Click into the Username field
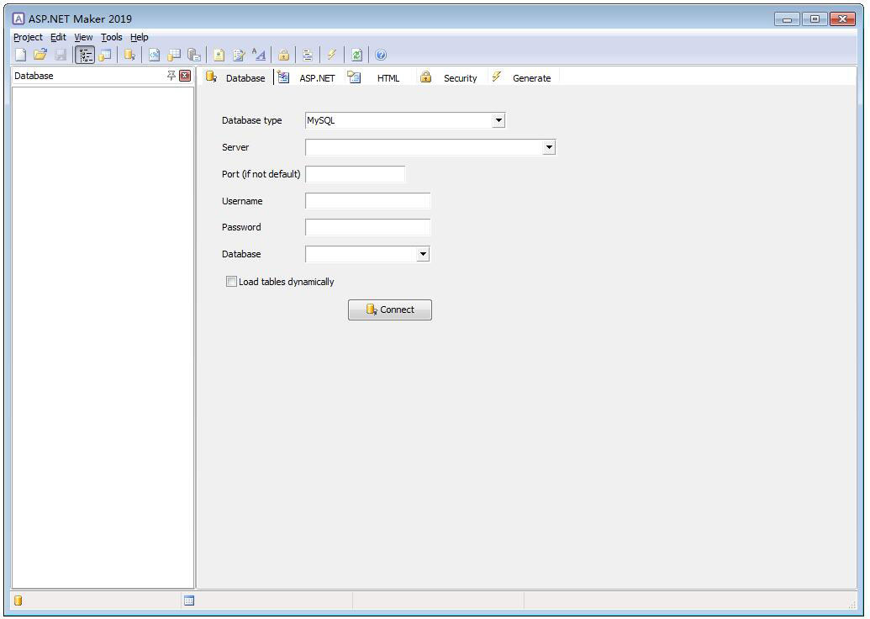Image resolution: width=870 pixels, height=619 pixels. point(367,201)
